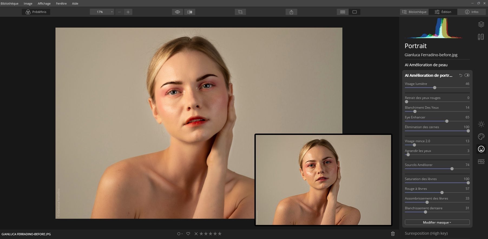Collapse the AI Amélioration de portrait header

[428, 75]
